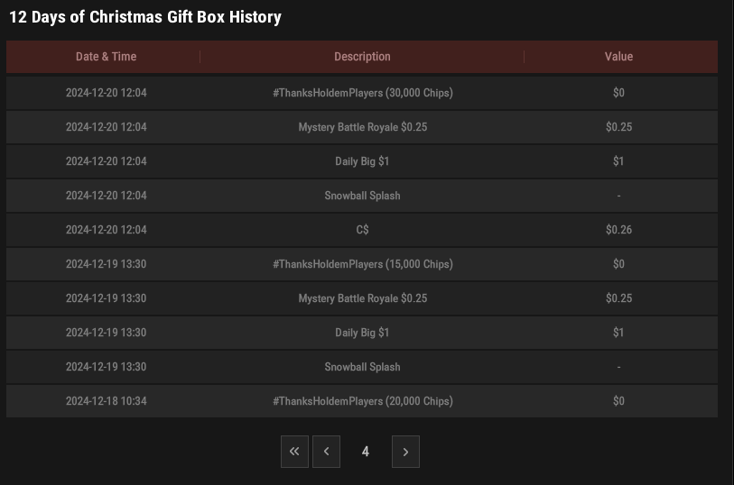Select Mystery Battle Royale on 2024-12-20
The width and height of the screenshot is (734, 485).
click(362, 127)
